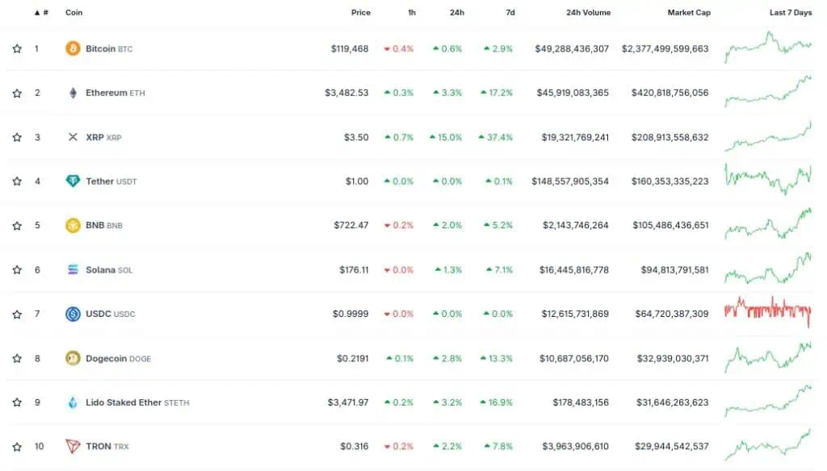Sort by Price column header
This screenshot has height=471, width=827.
coord(361,12)
